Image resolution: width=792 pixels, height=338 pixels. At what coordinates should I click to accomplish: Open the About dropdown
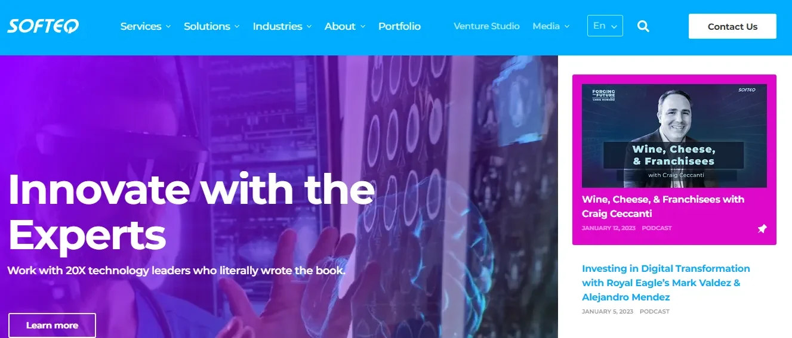coord(345,26)
